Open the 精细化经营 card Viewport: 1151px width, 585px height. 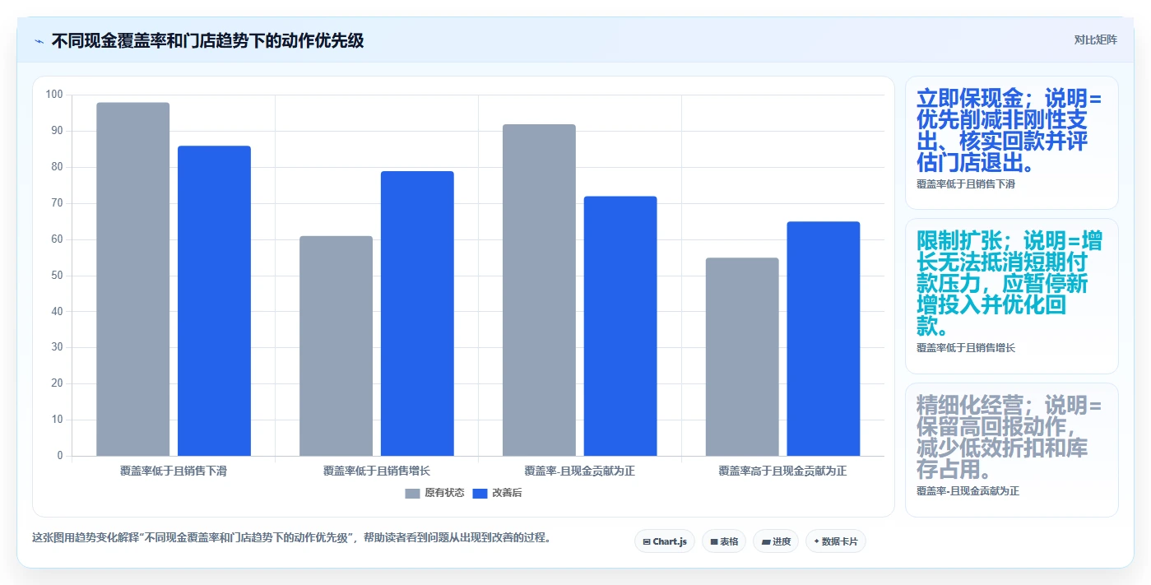coord(1011,449)
